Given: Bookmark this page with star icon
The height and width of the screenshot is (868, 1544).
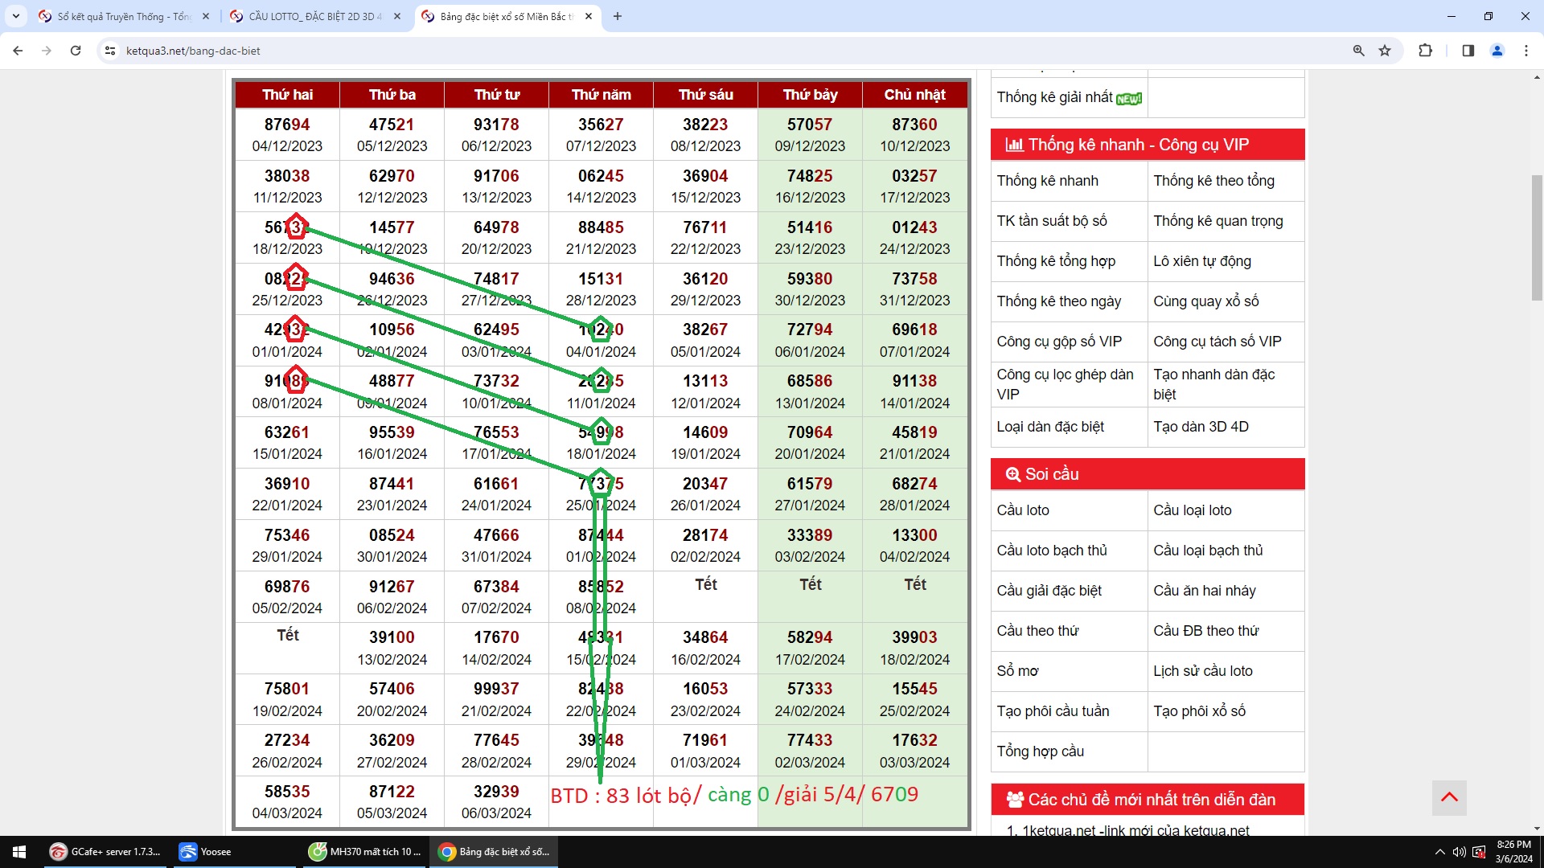Looking at the screenshot, I should tap(1385, 51).
